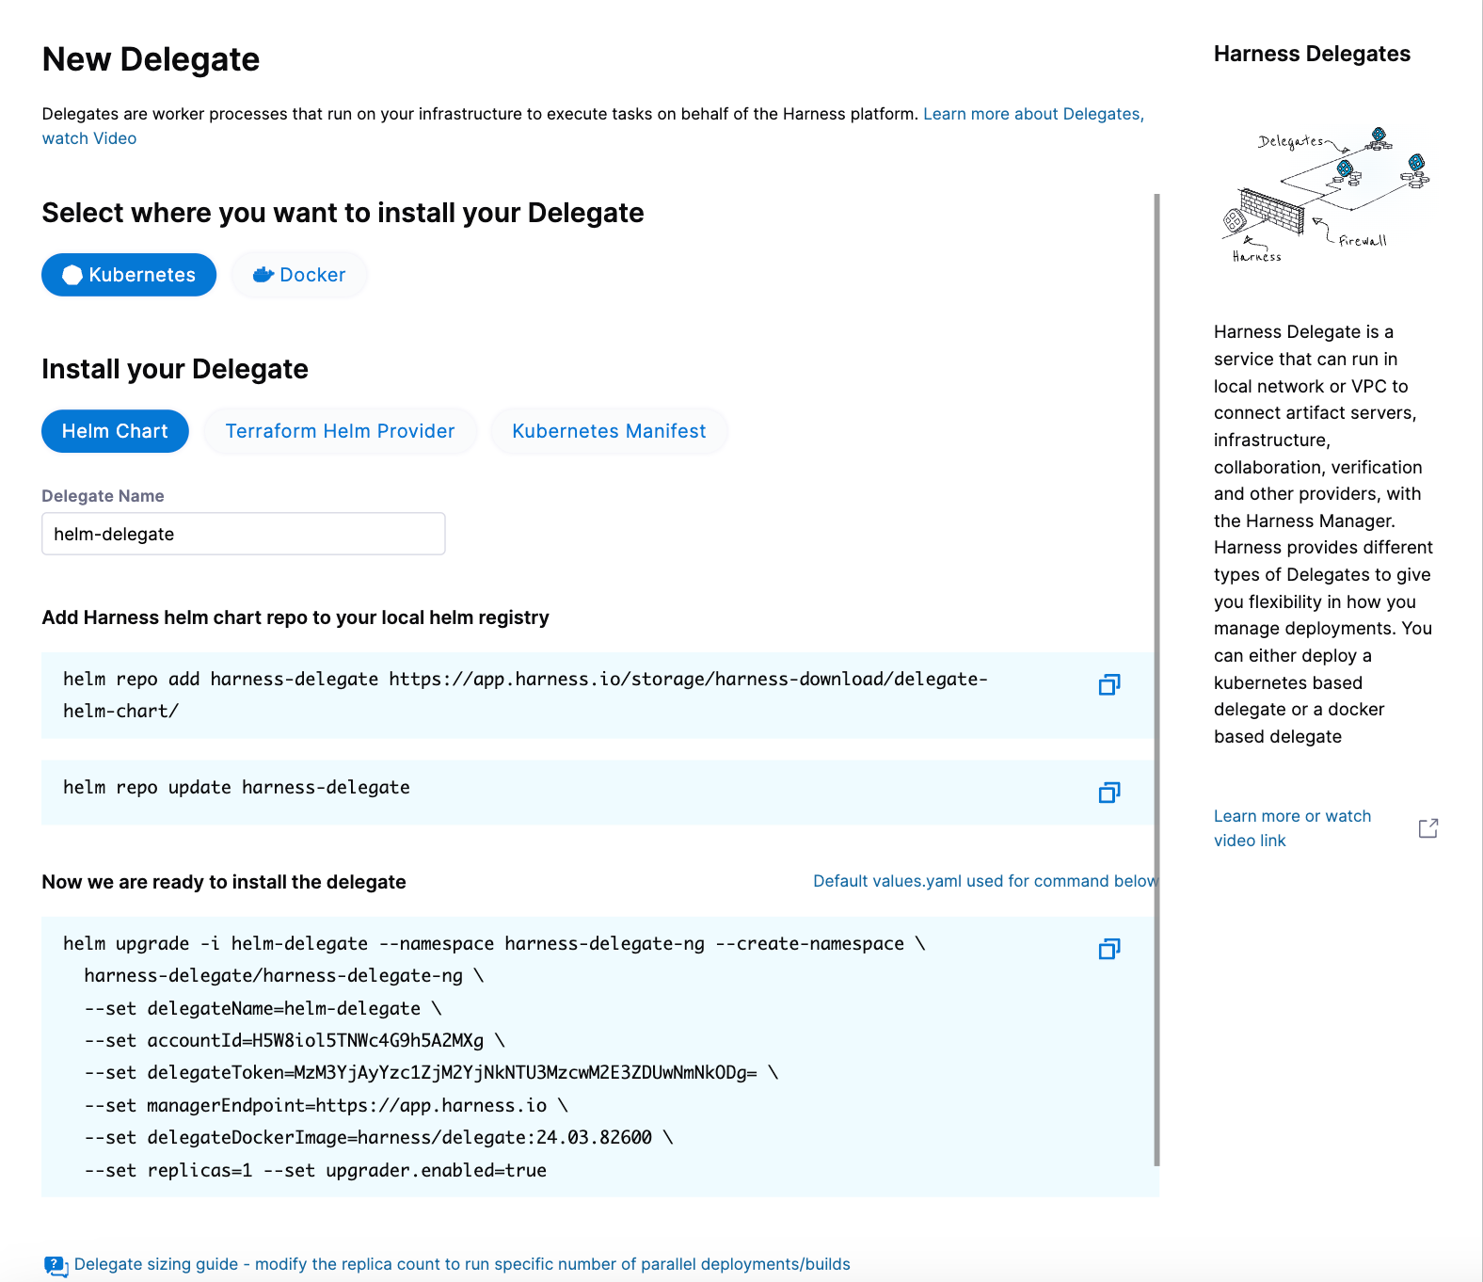Switch to Helm Chart install method
Screen dimensions: 1483x1282
pos(115,431)
